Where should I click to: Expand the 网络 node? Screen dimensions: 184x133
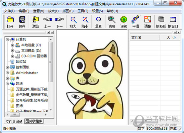pos(7,84)
